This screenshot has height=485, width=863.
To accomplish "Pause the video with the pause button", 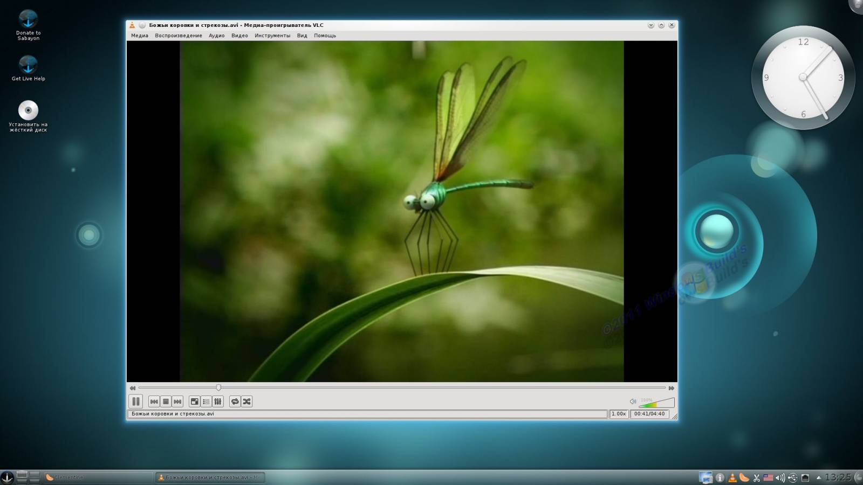I will tap(136, 401).
